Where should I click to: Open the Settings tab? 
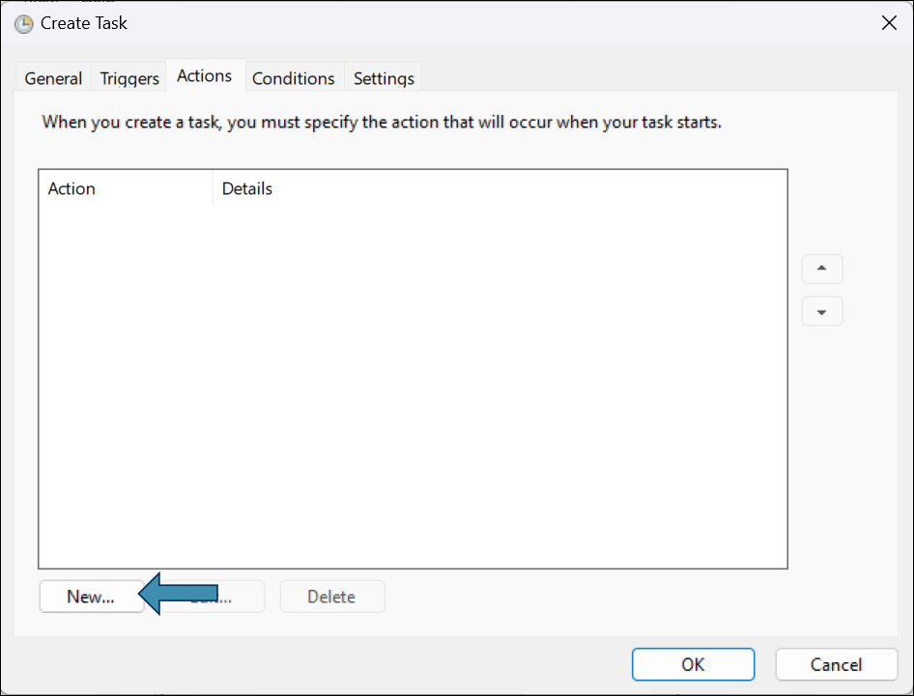(x=384, y=78)
